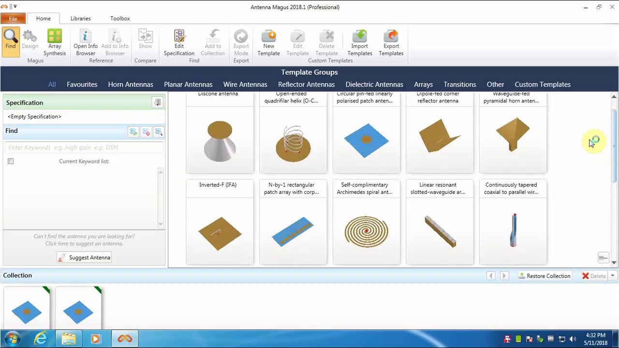Click the green-arrow keyword icon beside Find
The height and width of the screenshot is (348, 619).
133,132
